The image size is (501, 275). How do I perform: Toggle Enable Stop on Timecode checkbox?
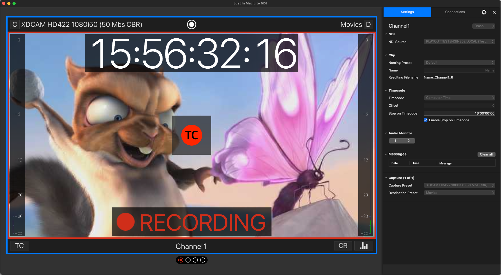click(x=426, y=120)
